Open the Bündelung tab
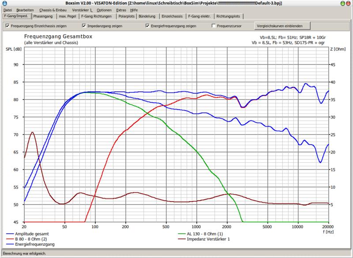This screenshot has width=353, height=258. [x=146, y=16]
